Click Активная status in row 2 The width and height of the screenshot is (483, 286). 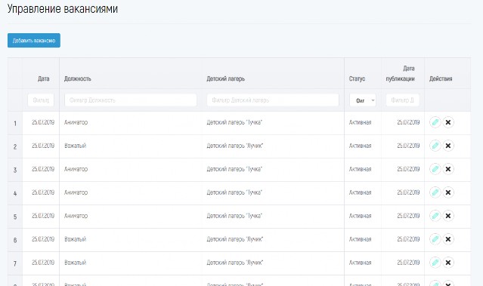tap(360, 146)
